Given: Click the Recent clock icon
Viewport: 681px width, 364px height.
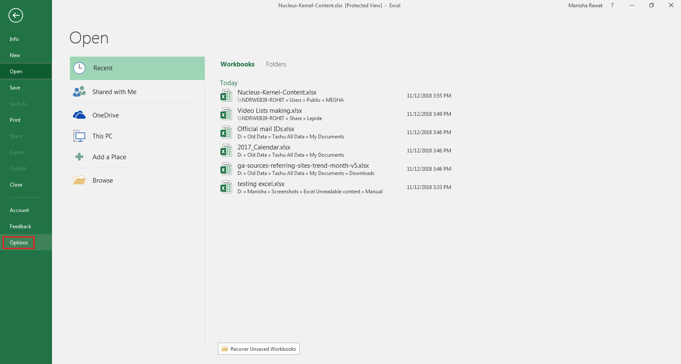Looking at the screenshot, I should 79,68.
